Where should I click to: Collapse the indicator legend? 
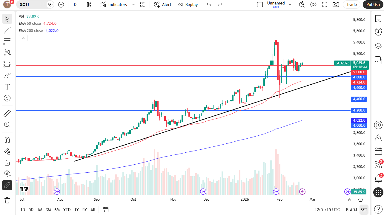pyautogui.click(x=23, y=38)
